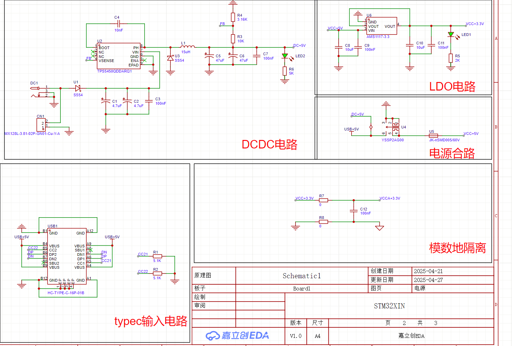512x346 pixels.
Task: Select the AMS1117-3.3 regulator U6
Action: coord(382,26)
